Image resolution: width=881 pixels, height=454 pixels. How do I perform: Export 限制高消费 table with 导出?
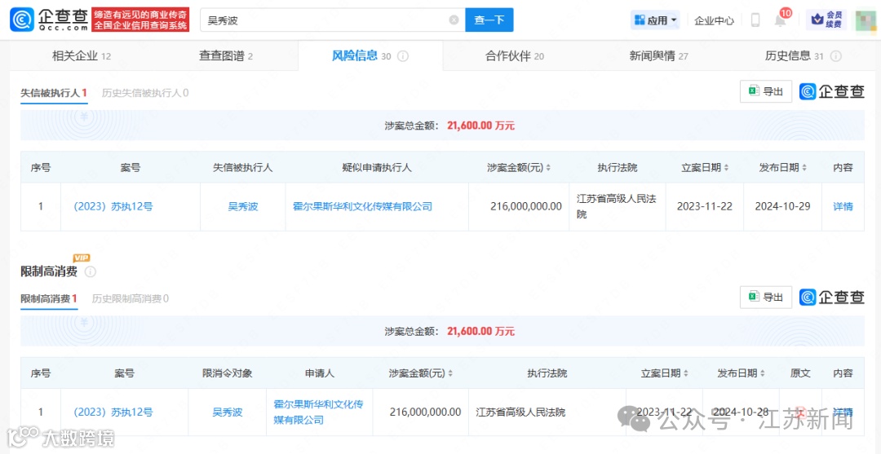click(766, 298)
